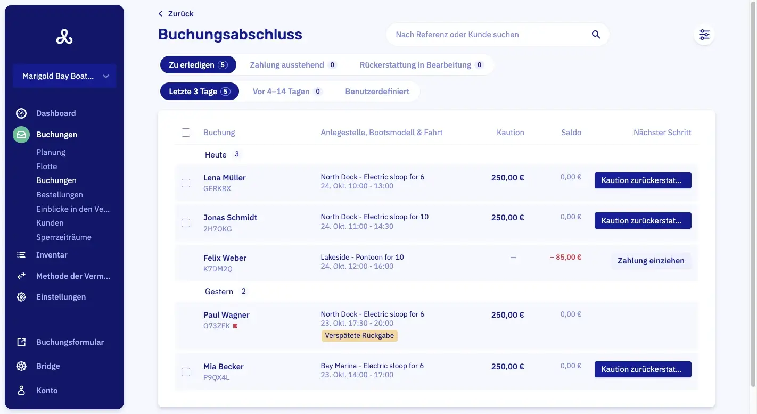
Task: Click the Verspätete Rückgabe badge
Action: click(359, 336)
